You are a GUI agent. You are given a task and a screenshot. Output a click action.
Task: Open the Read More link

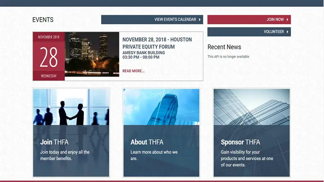pos(134,71)
